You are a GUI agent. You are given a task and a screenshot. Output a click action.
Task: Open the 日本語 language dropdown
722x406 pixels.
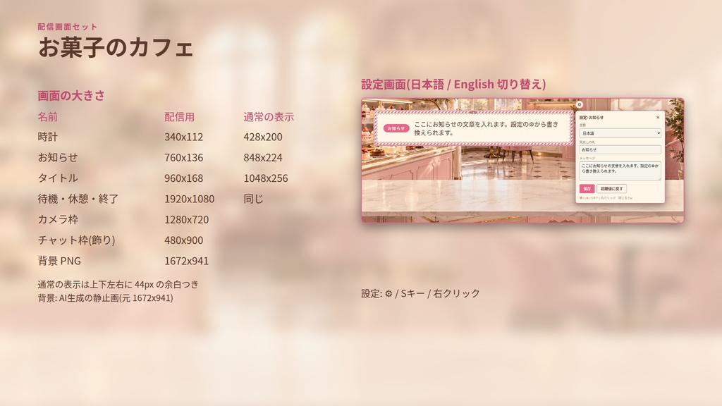[620, 133]
